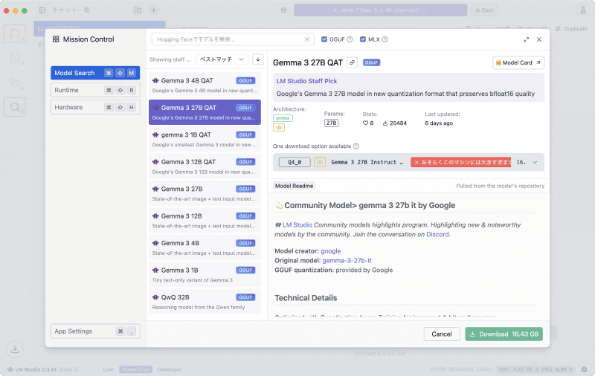Click the Mission Control grid icon
Viewport: 595px width, 376px height.
(56, 39)
